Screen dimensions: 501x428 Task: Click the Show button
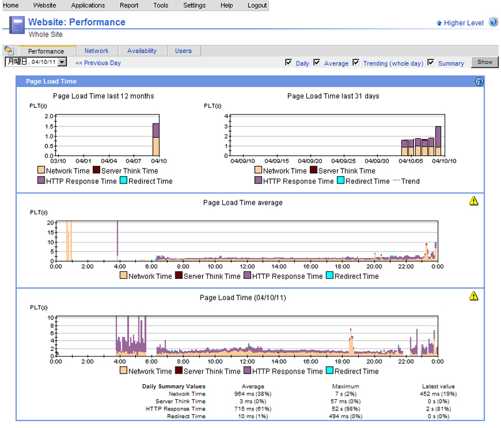coord(485,62)
